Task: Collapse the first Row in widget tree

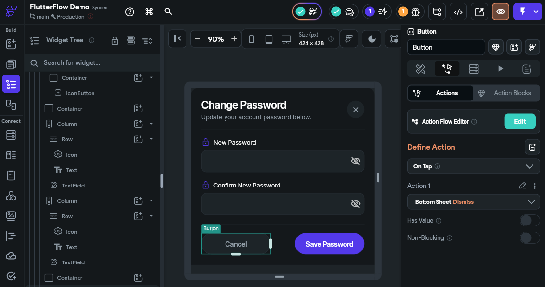Action: pos(151,139)
